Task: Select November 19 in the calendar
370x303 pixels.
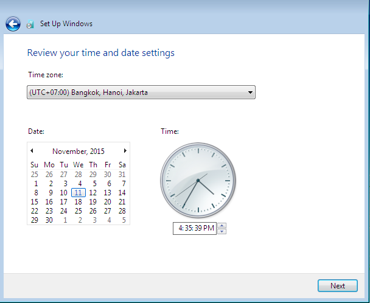Action: (93, 202)
